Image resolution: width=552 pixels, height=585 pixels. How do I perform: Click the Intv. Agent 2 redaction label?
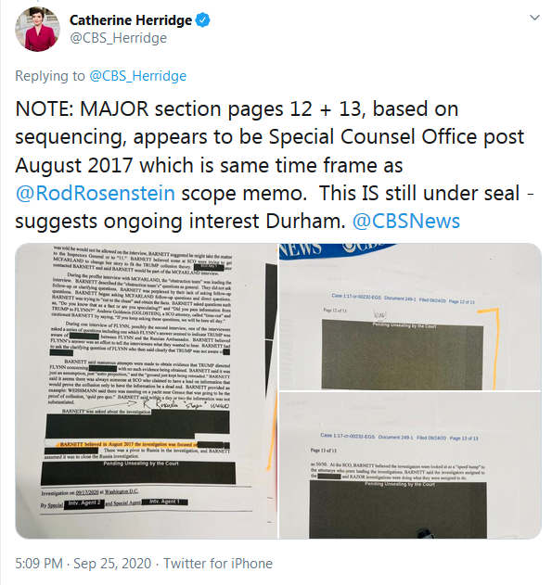pos(84,503)
